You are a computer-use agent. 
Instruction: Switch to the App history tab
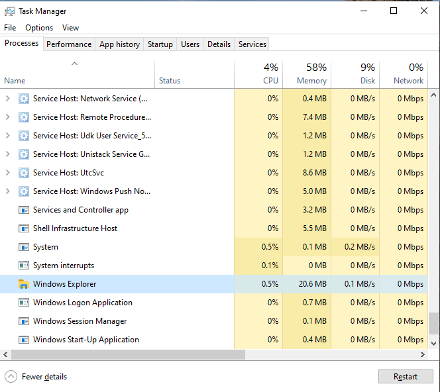(119, 44)
